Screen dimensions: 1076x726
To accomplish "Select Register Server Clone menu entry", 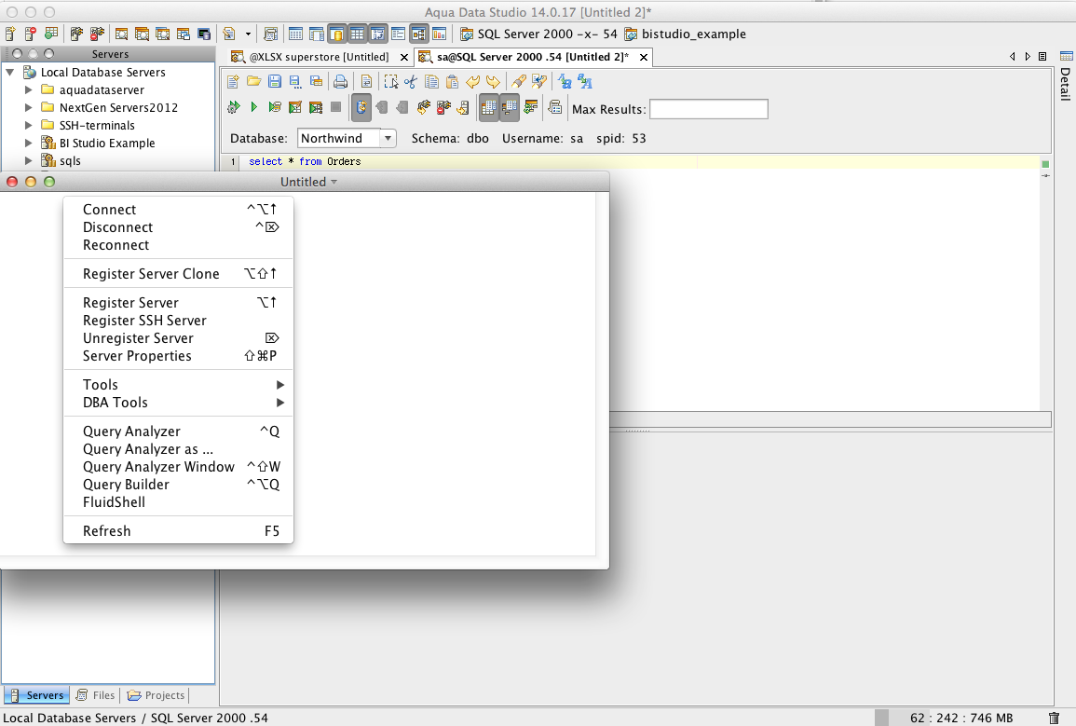I will tap(179, 274).
